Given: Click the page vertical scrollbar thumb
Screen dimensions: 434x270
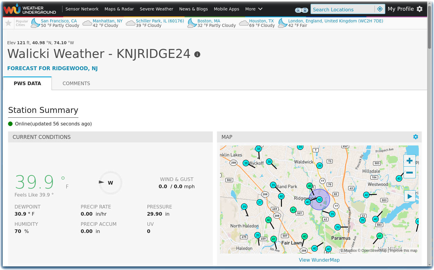Looking at the screenshot, I should pyautogui.click(x=430, y=27).
